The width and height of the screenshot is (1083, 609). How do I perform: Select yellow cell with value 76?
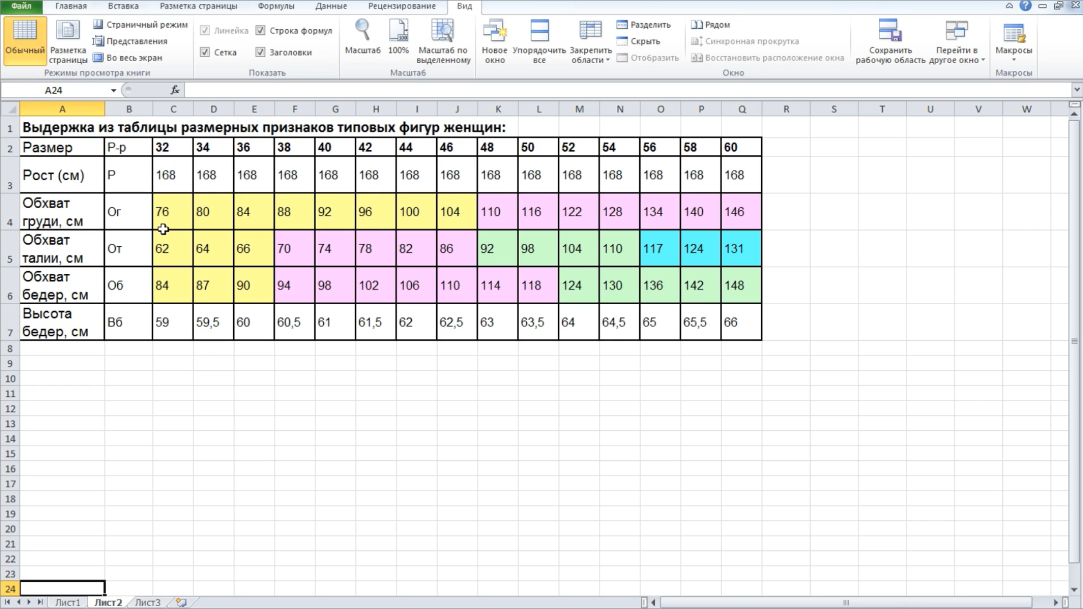point(173,212)
